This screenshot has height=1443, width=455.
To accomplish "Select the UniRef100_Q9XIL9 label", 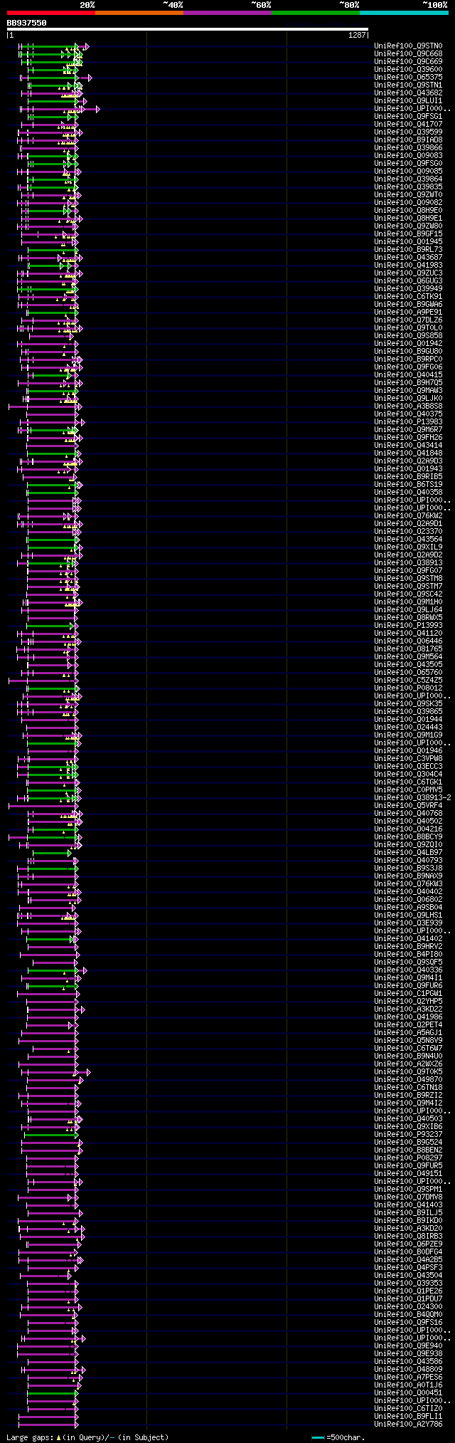I will [x=408, y=547].
